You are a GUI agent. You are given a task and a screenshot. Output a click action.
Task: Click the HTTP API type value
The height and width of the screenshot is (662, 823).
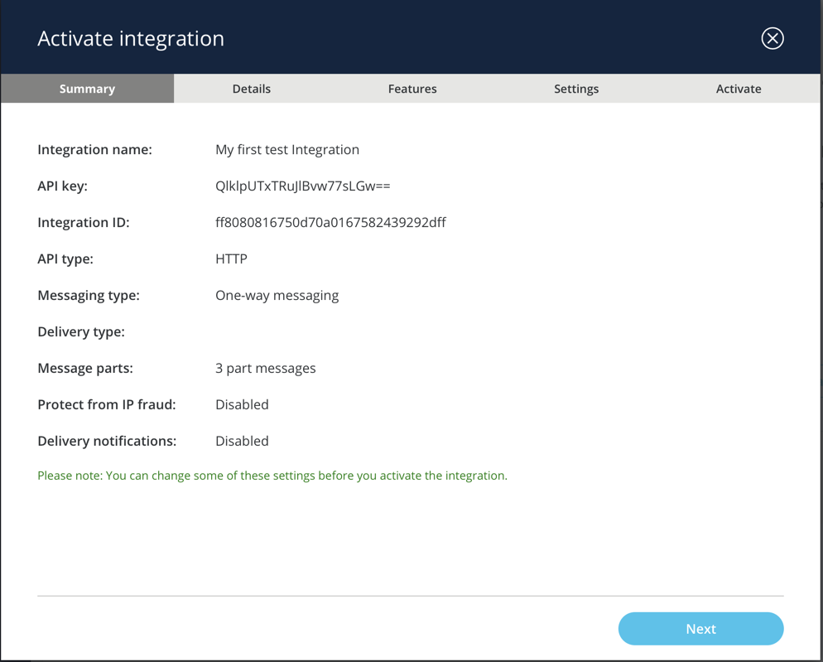[231, 259]
